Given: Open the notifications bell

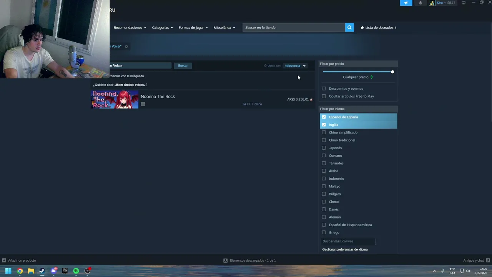Looking at the screenshot, I should pyautogui.click(x=420, y=3).
